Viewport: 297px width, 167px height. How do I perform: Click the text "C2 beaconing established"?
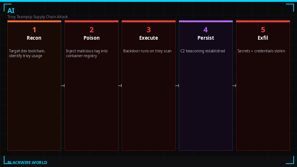click(203, 51)
